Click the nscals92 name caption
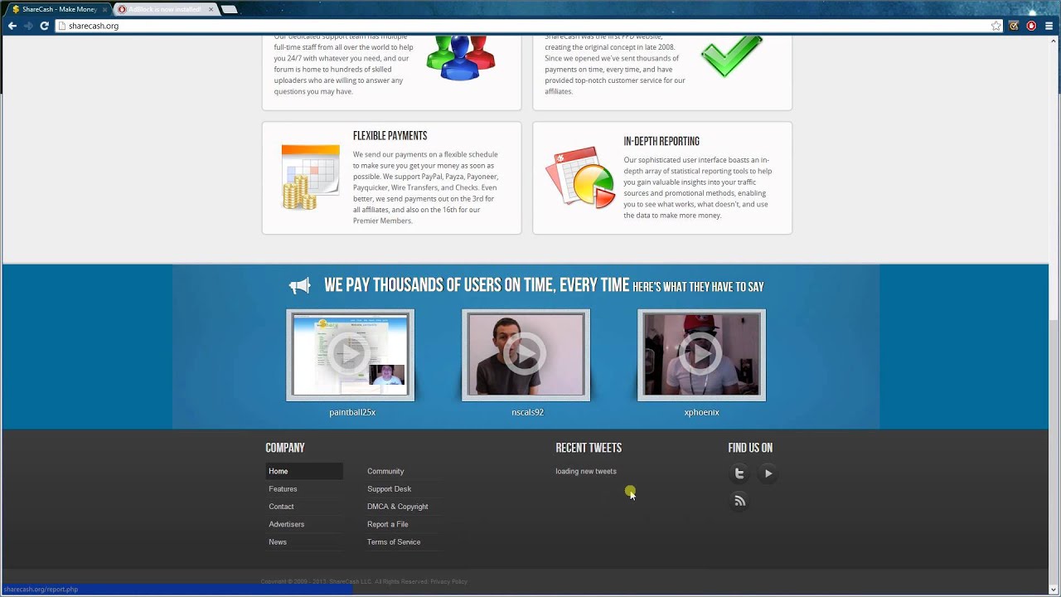Screen dimensions: 1061x597 click(x=527, y=412)
